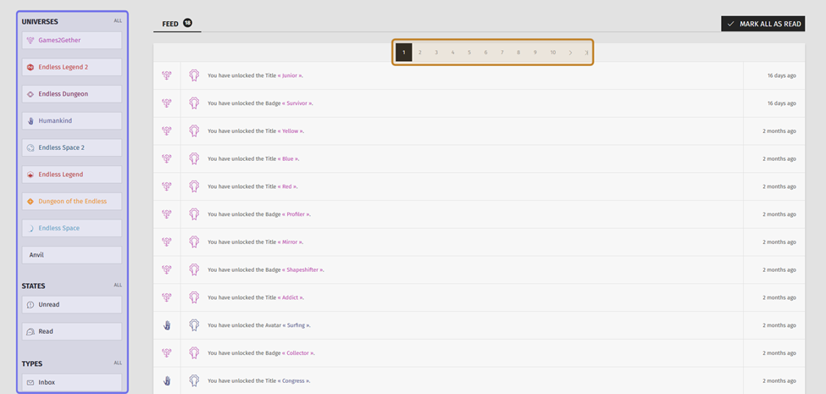Toggle the Inbox type filter
This screenshot has height=394, width=826.
point(71,382)
